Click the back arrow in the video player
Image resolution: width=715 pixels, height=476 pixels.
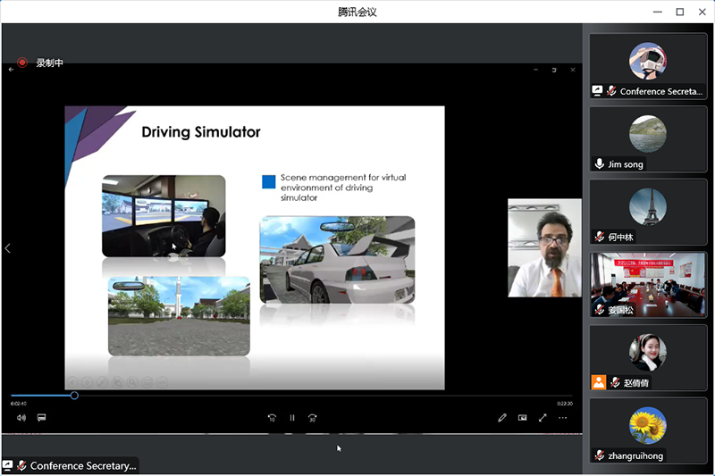tap(11, 69)
